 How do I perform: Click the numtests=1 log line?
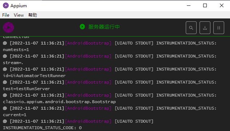(16, 50)
